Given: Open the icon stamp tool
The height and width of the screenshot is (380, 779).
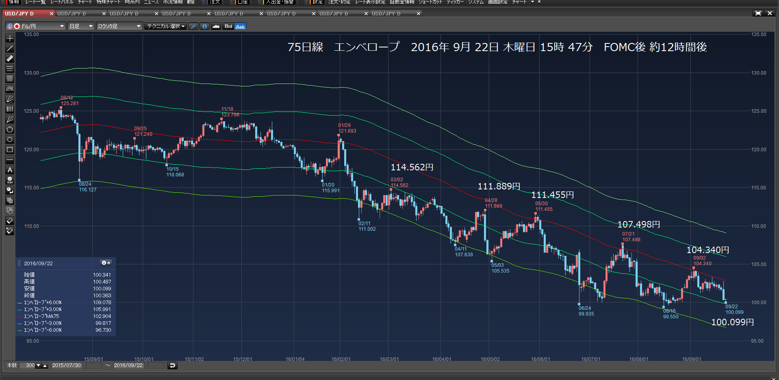Looking at the screenshot, I should (10, 180).
